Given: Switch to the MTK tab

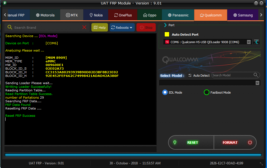Looking at the screenshot, I should (x=72, y=15).
